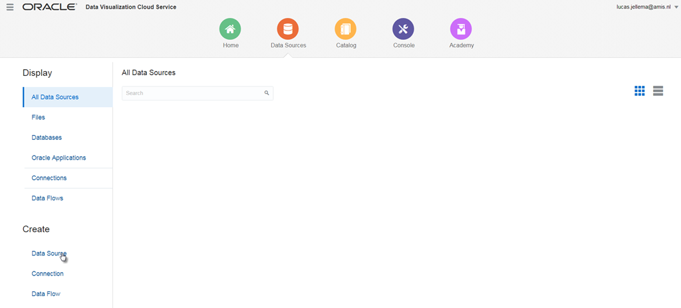Click the Catalog label text

point(346,45)
